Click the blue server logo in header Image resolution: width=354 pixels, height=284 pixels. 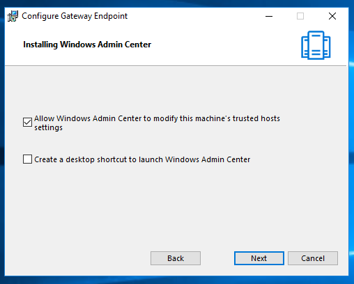coord(316,45)
